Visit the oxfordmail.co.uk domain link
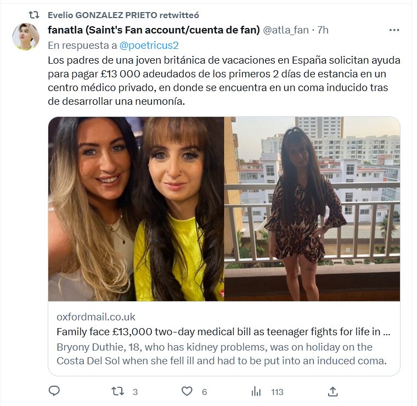 click(95, 317)
